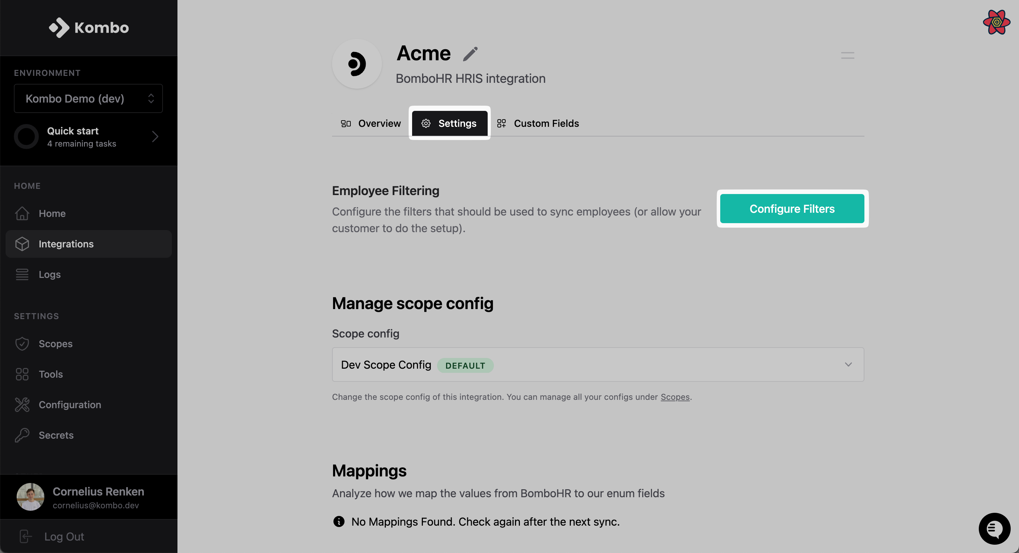
Task: Click the info icon next to No Mappings Found
Action: 339,521
